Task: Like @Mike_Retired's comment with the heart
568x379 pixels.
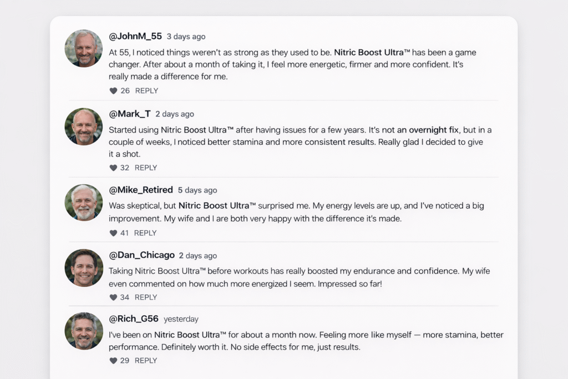Action: (113, 234)
